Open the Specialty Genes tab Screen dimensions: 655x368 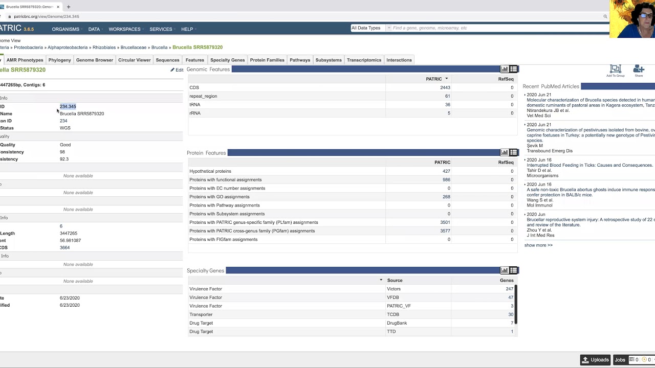pos(227,60)
